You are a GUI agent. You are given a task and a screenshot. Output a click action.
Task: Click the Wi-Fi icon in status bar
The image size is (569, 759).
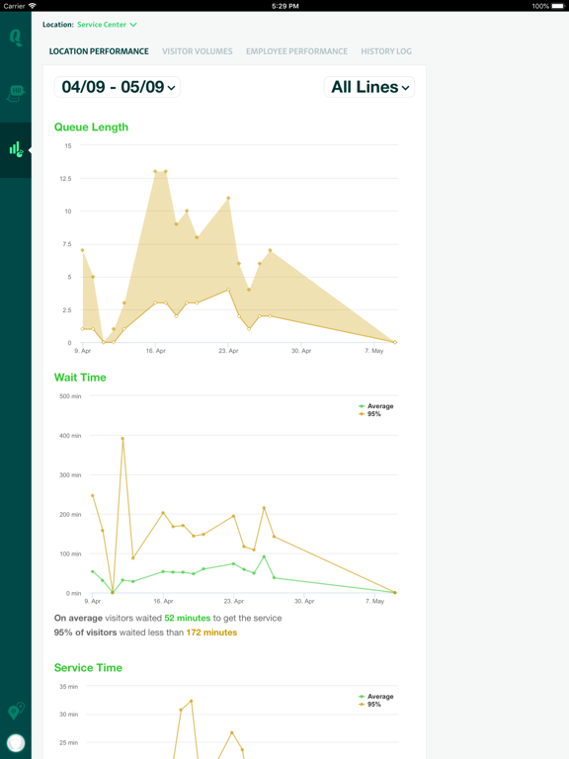pyautogui.click(x=33, y=6)
